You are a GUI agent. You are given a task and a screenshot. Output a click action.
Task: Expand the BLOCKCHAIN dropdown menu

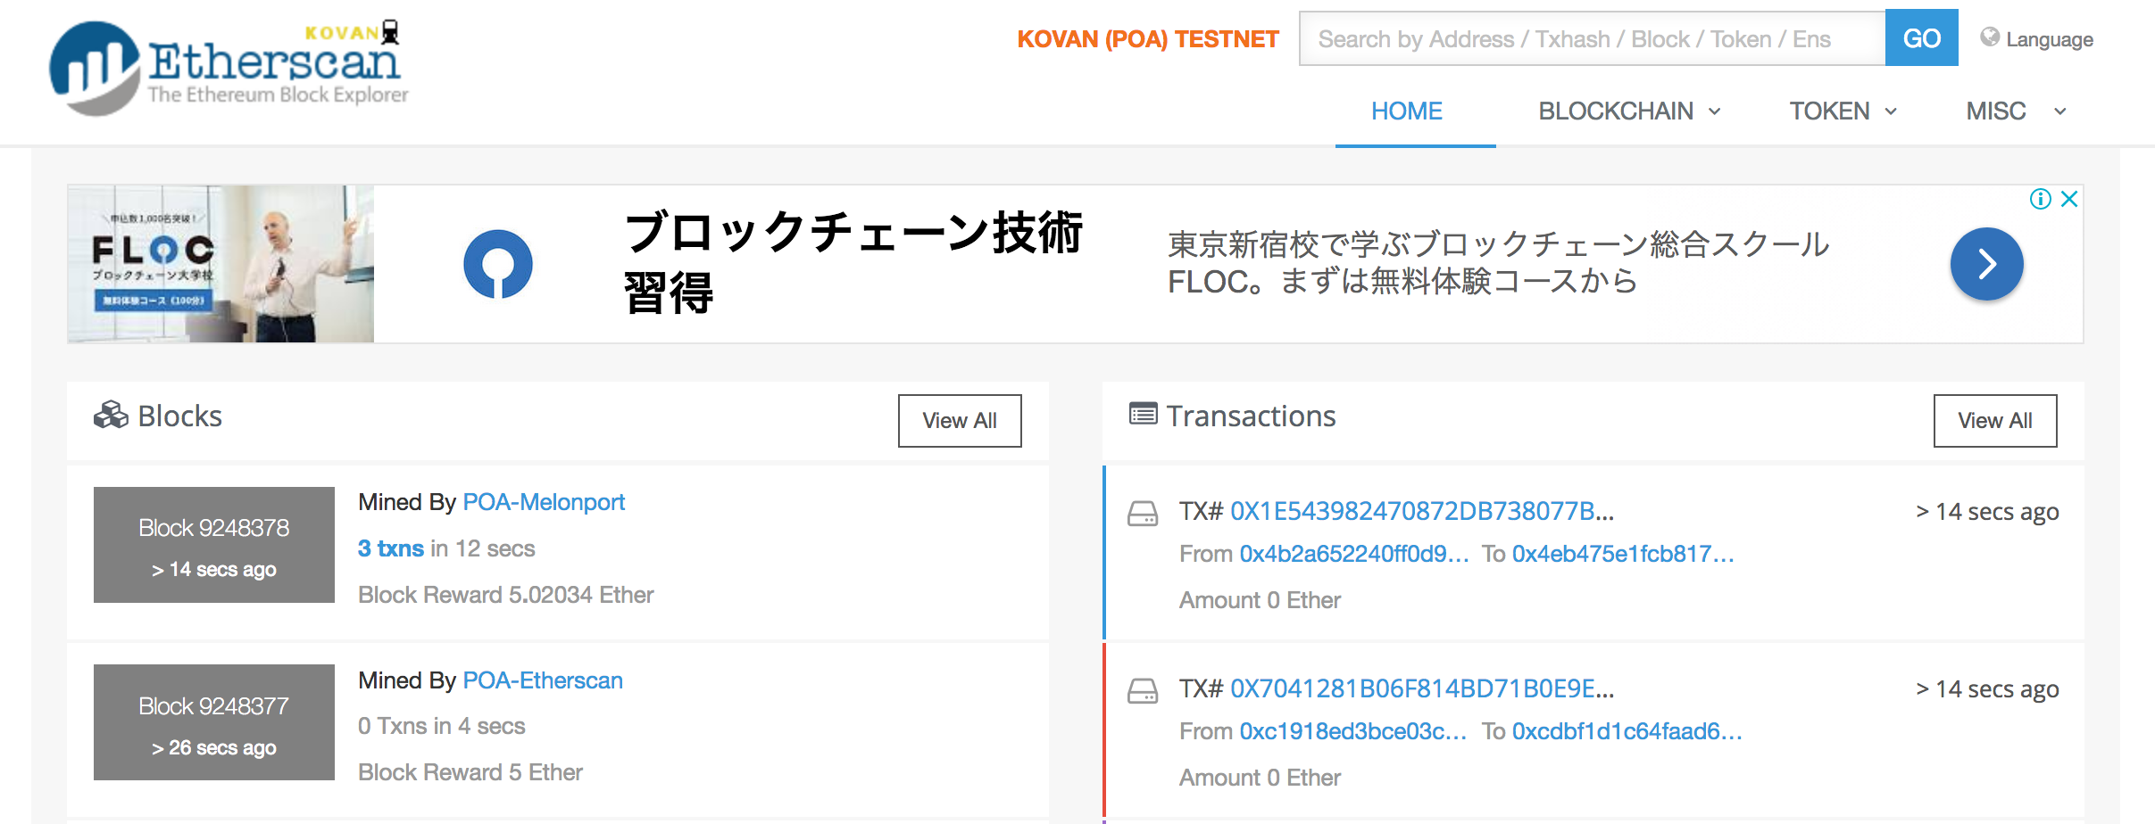(x=1628, y=111)
